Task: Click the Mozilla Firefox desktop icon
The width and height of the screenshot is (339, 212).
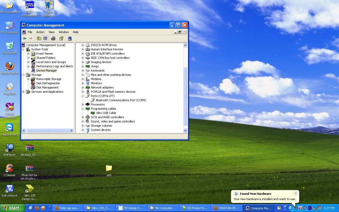Action: click(x=10, y=66)
